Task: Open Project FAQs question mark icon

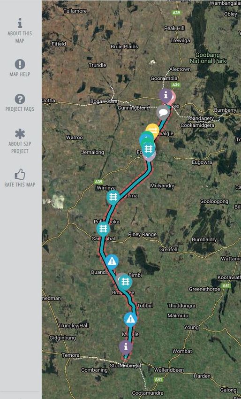Action: tap(20, 99)
